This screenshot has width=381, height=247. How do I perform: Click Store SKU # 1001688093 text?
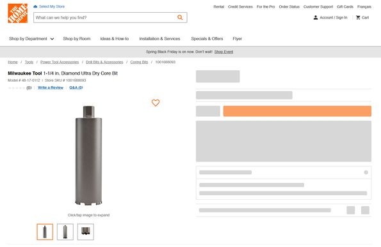click(65, 80)
